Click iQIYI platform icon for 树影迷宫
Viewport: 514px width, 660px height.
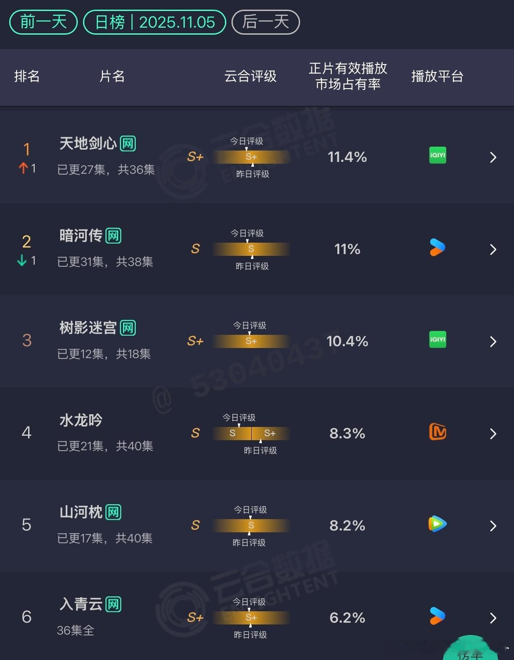coord(438,340)
